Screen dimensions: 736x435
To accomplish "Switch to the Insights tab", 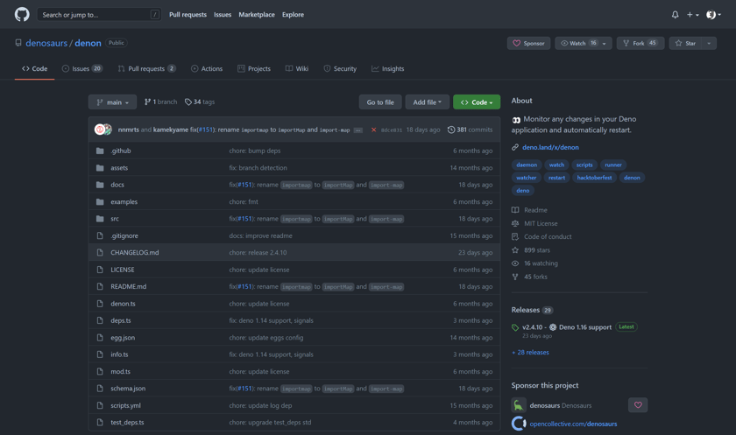I will [388, 68].
